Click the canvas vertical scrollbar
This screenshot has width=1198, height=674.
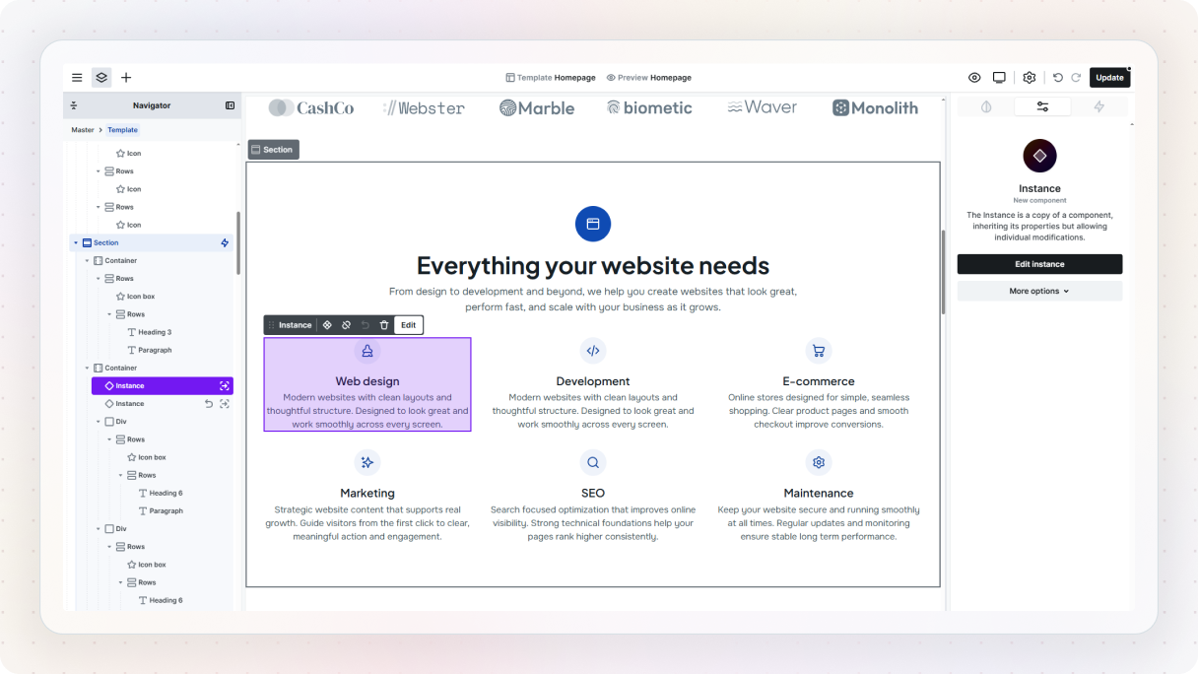click(x=944, y=272)
